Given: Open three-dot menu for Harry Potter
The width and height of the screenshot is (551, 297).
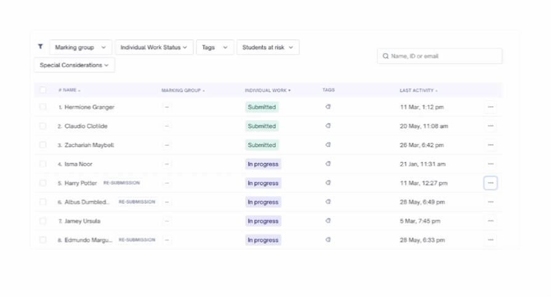Looking at the screenshot, I should pos(491,183).
